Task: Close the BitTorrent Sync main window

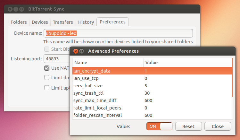Action: coord(10,9)
